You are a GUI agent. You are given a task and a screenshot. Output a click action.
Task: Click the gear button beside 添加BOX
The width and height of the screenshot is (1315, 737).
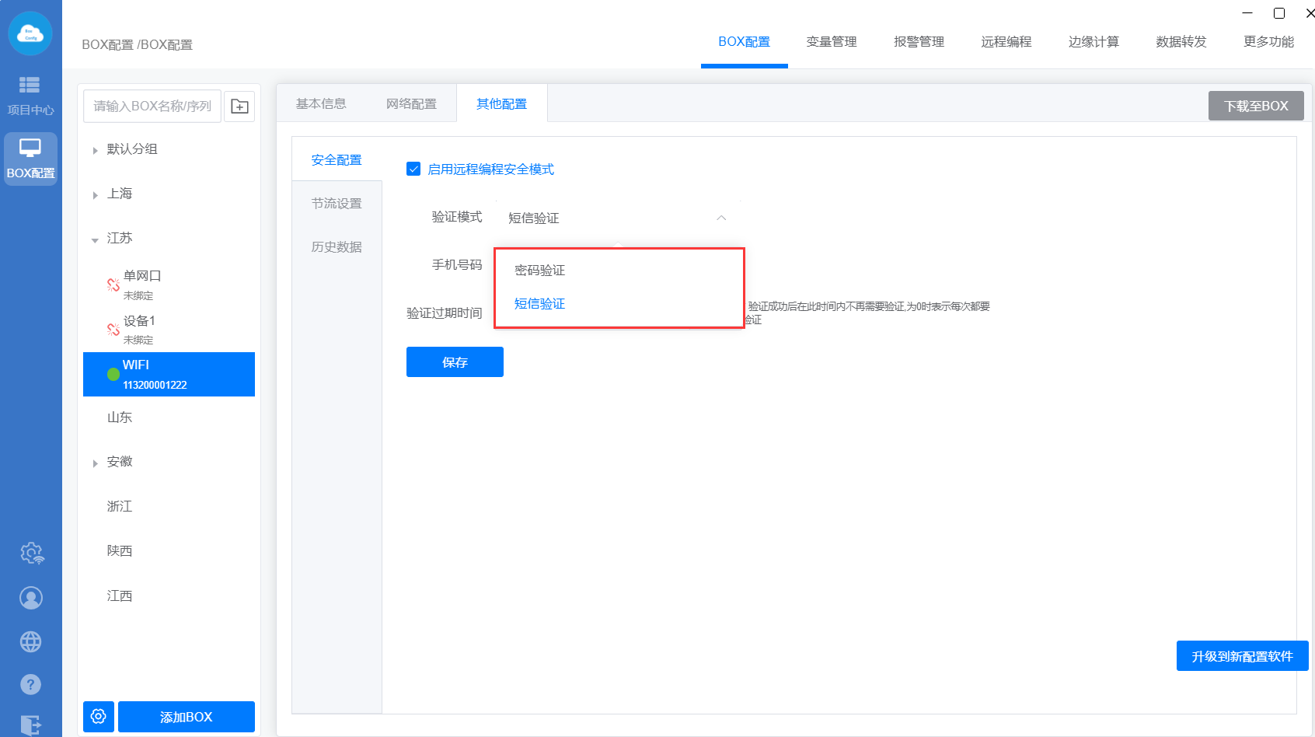click(99, 716)
